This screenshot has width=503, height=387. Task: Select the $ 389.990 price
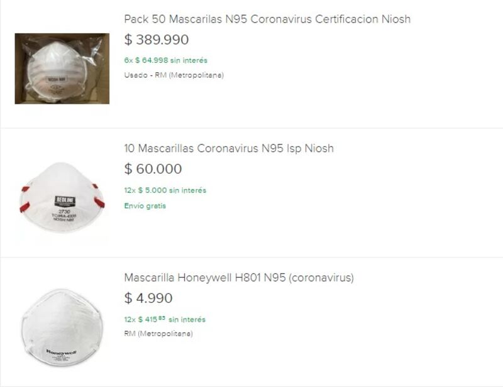click(156, 40)
